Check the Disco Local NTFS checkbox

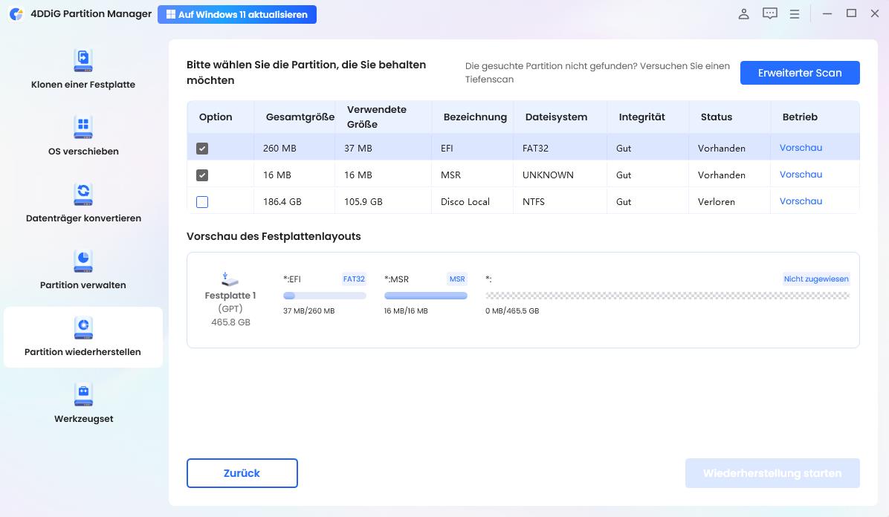click(x=202, y=202)
